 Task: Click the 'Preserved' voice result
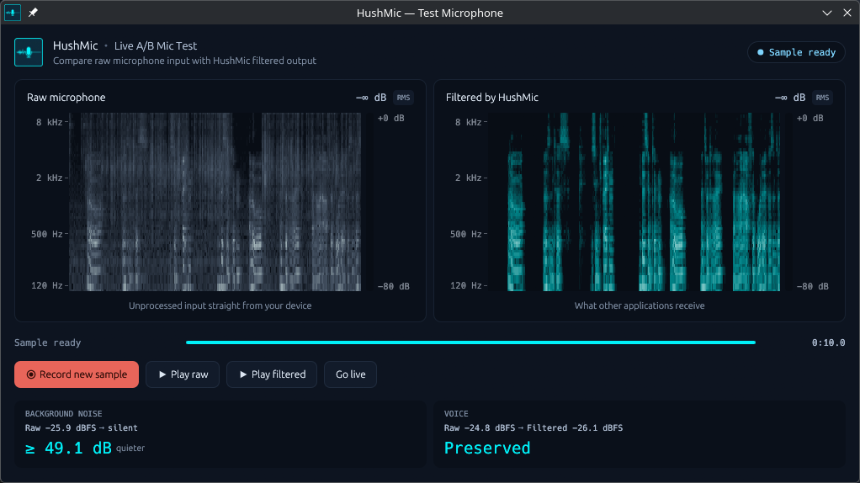tap(487, 448)
